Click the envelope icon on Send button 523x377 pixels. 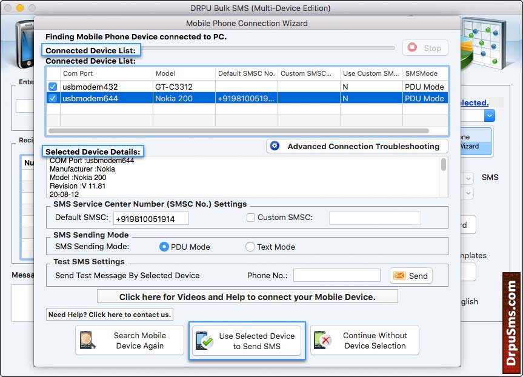[x=399, y=276]
